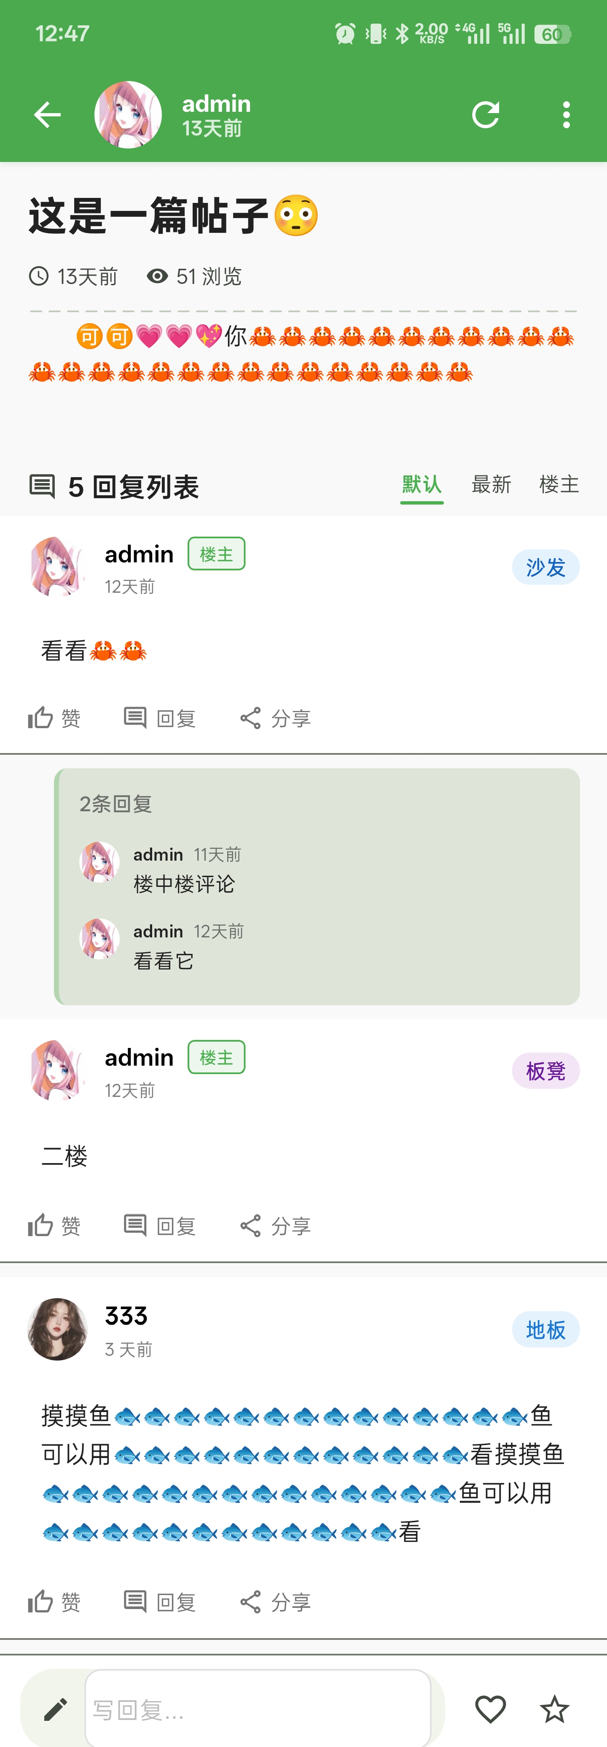Screen dimensions: 607x1747
Task: Like the 看看 reply from admin
Action: click(x=54, y=718)
